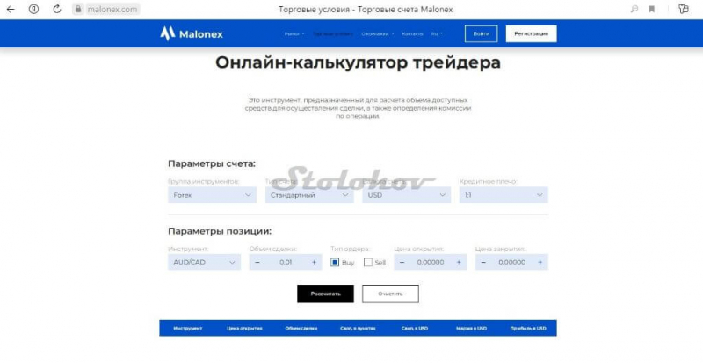
Task: Reload the page with the refresh icon
Action: pyautogui.click(x=57, y=9)
